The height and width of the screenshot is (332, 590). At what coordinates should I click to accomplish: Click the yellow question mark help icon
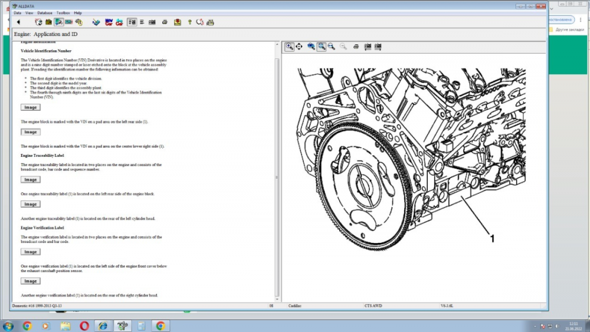189,22
